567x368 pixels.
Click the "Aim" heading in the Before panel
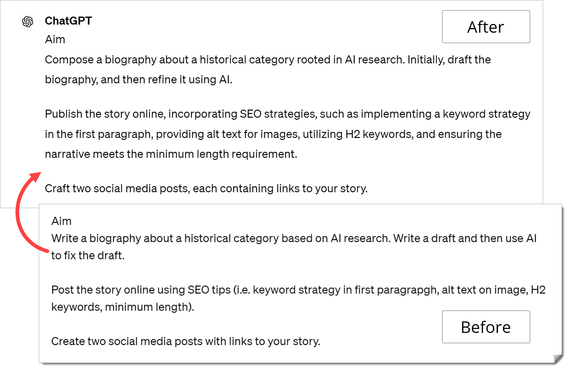[61, 221]
